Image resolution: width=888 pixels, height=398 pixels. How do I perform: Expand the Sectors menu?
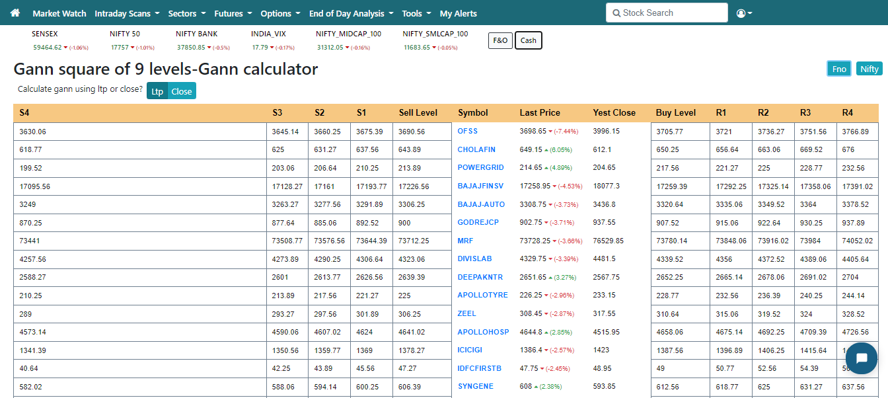187,13
